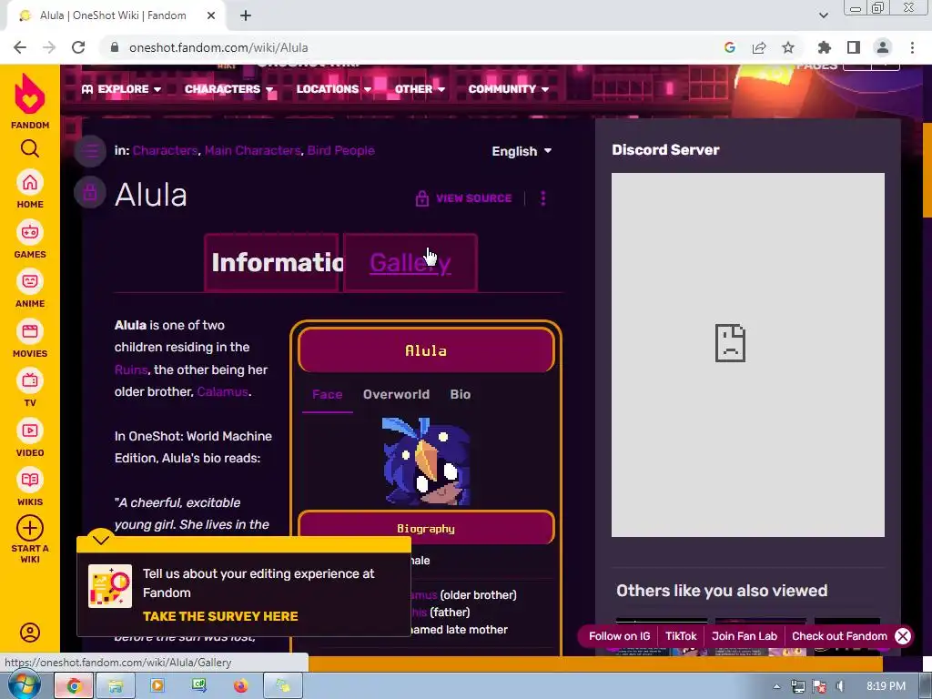Open File Explorer from the taskbar
The height and width of the screenshot is (699, 932).
[x=116, y=686]
